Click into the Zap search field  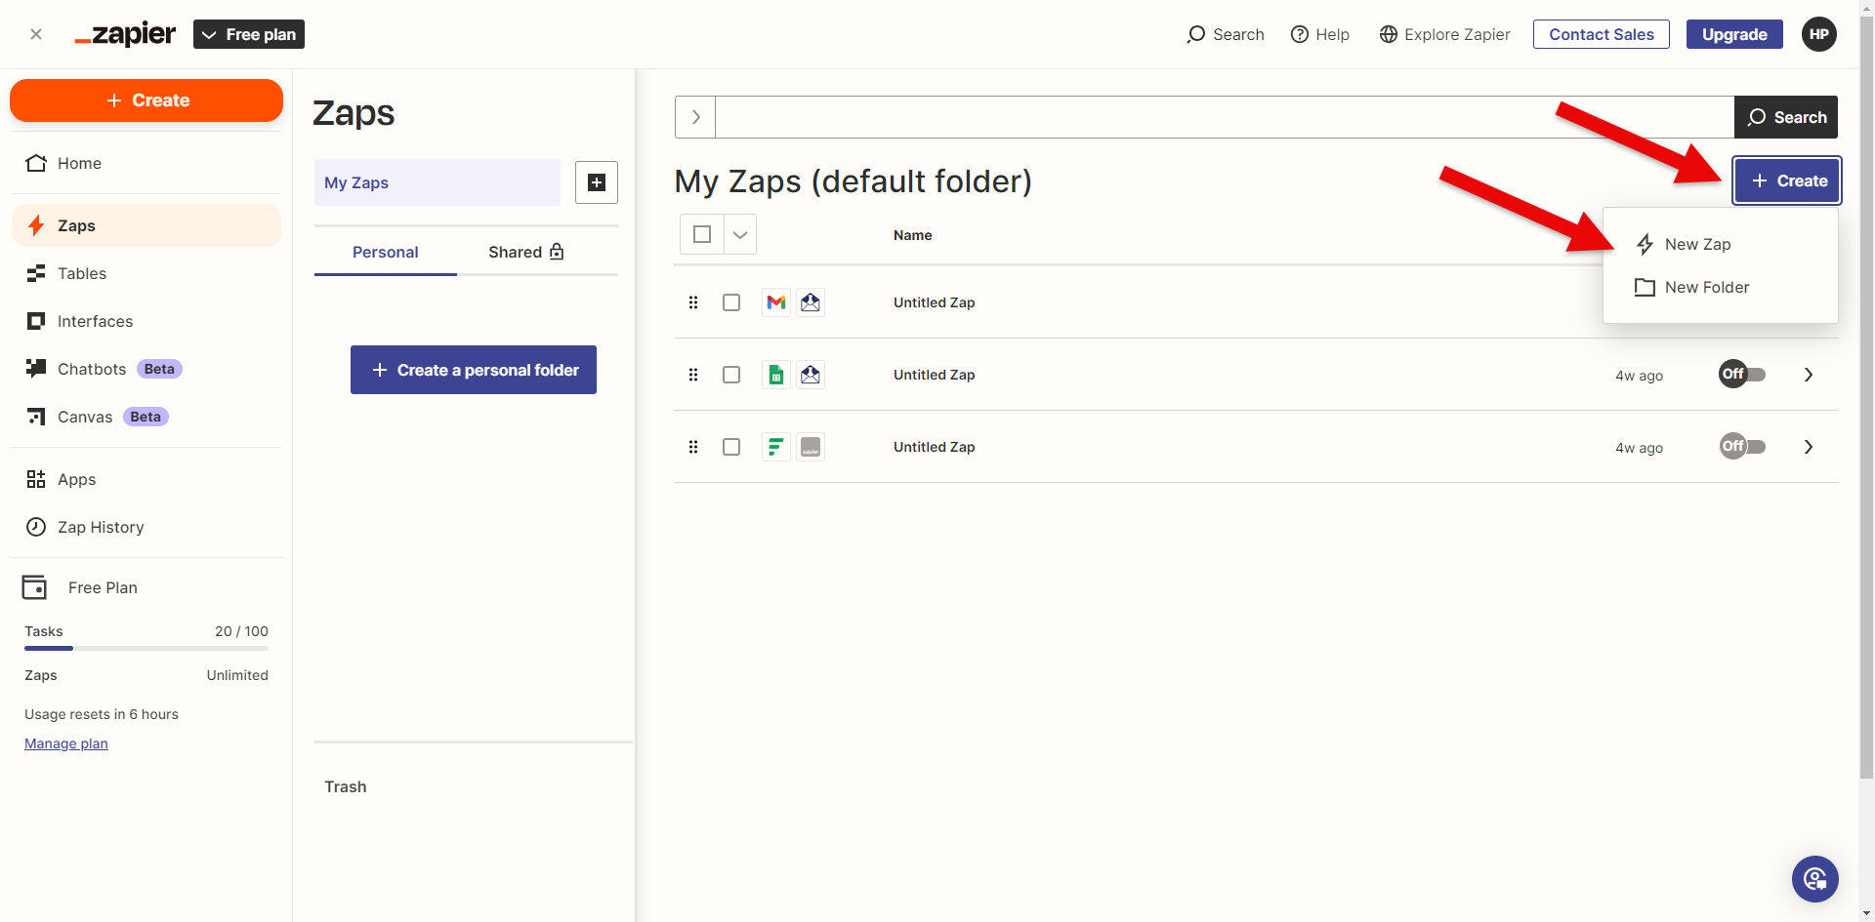click(1225, 117)
